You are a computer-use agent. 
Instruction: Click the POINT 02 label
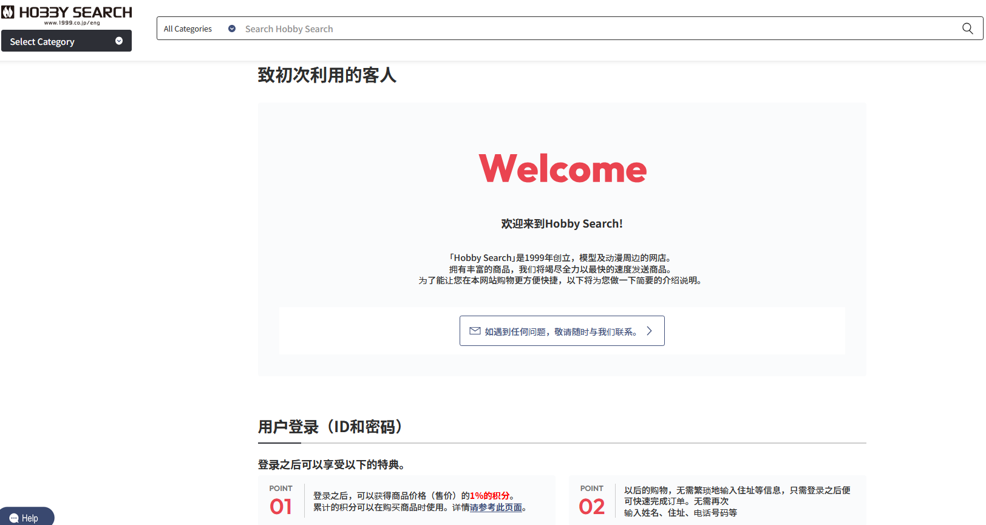coord(592,501)
